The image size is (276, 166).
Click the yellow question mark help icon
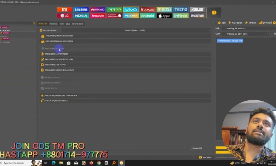(214, 13)
